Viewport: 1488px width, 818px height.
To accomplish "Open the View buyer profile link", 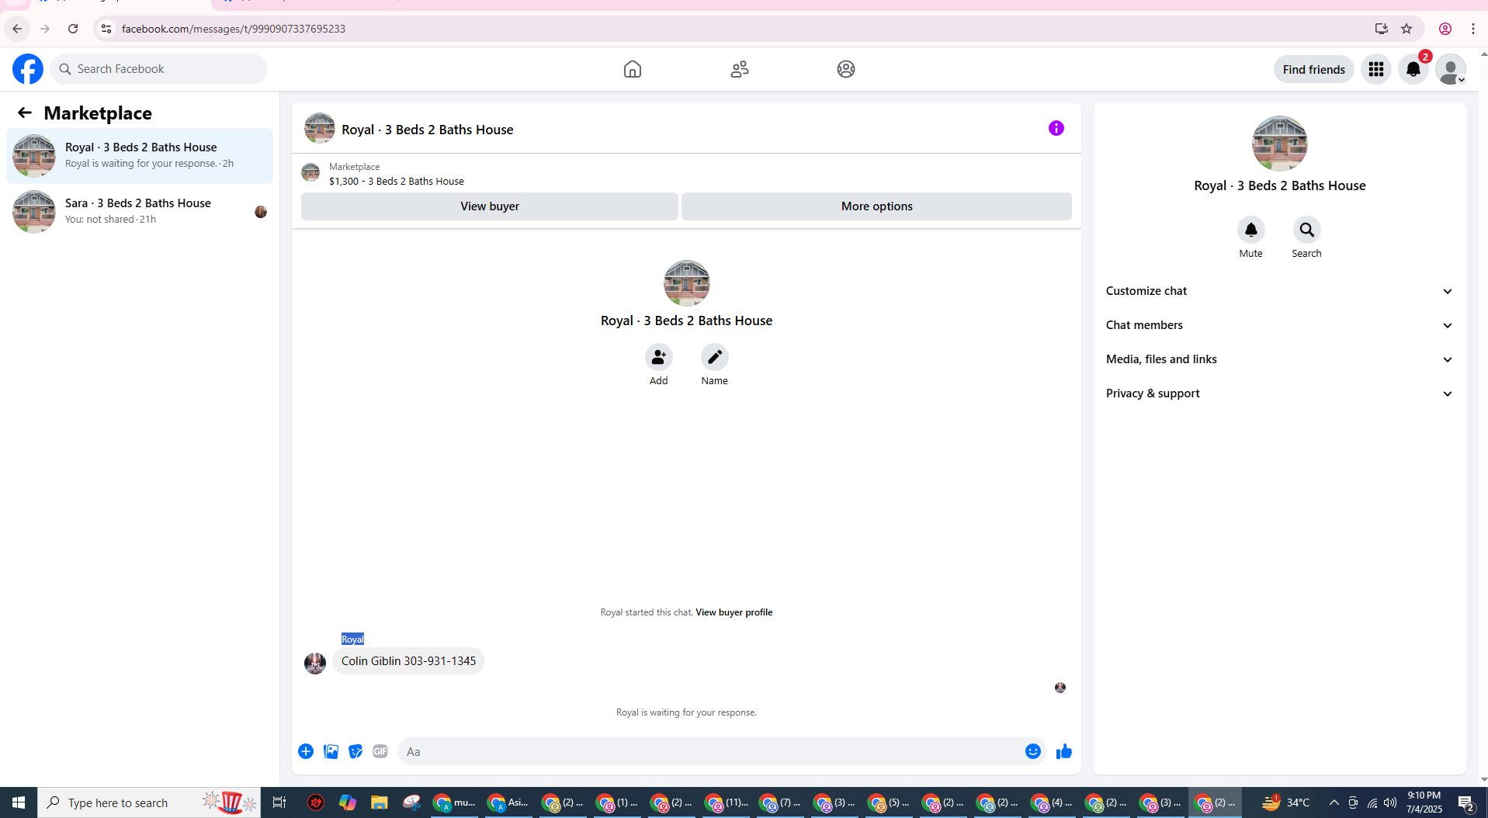I will pyautogui.click(x=734, y=612).
